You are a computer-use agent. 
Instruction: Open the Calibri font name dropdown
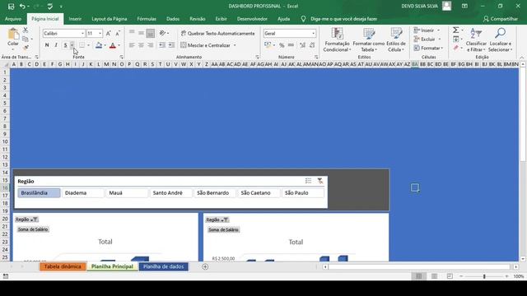pyautogui.click(x=82, y=33)
